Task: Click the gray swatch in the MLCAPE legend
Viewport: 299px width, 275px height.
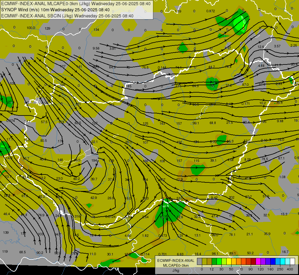Action: (199, 261)
